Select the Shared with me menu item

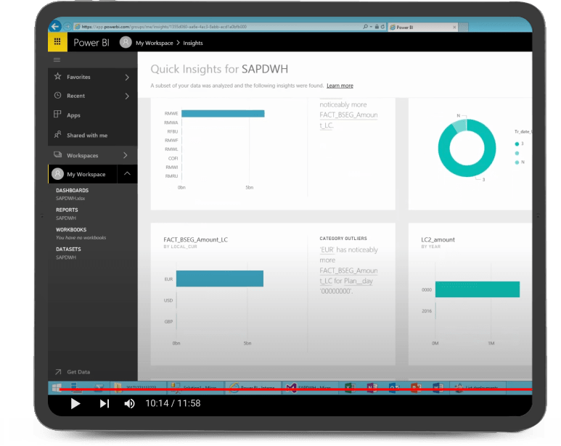93,135
